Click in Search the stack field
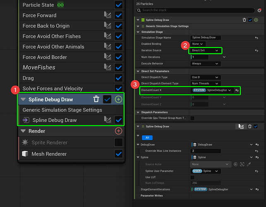The height and width of the screenshot is (207, 266). click(195, 10)
